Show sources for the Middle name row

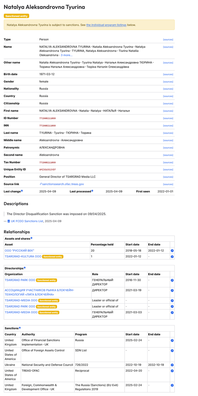click(168, 140)
